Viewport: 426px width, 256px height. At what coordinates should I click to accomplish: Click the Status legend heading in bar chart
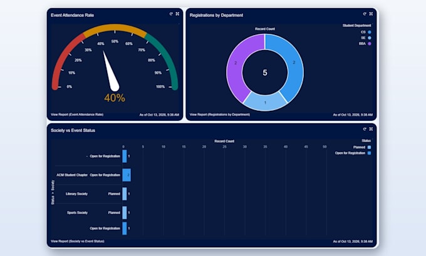point(366,141)
